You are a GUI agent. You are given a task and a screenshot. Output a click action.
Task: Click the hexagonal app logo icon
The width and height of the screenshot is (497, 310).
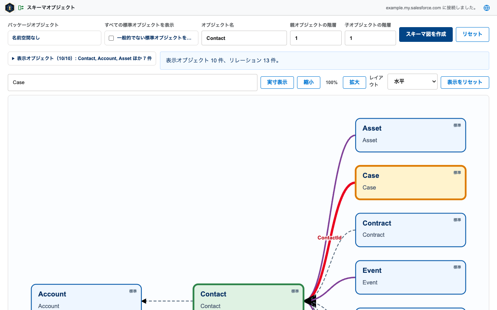point(10,8)
